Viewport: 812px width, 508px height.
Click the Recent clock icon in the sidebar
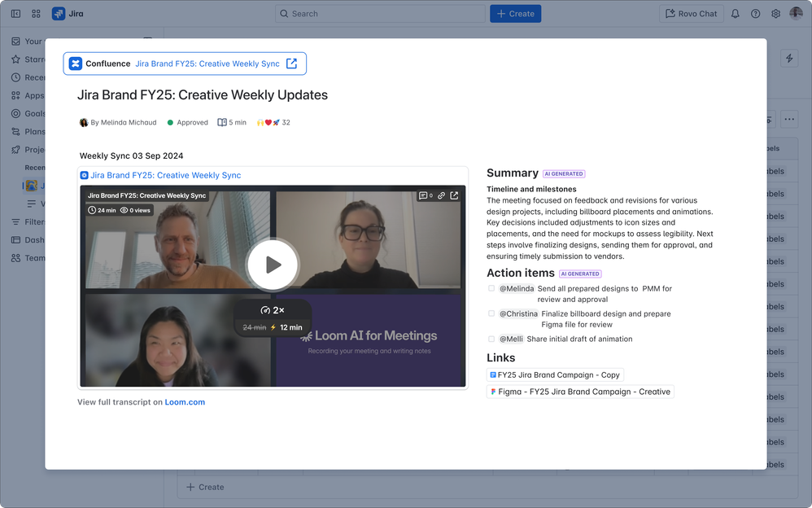pos(16,77)
